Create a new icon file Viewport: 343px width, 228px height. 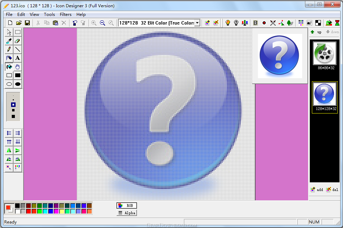tap(10, 23)
